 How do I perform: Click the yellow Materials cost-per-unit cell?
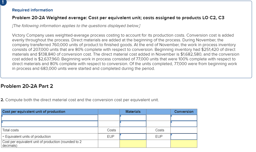click(133, 144)
